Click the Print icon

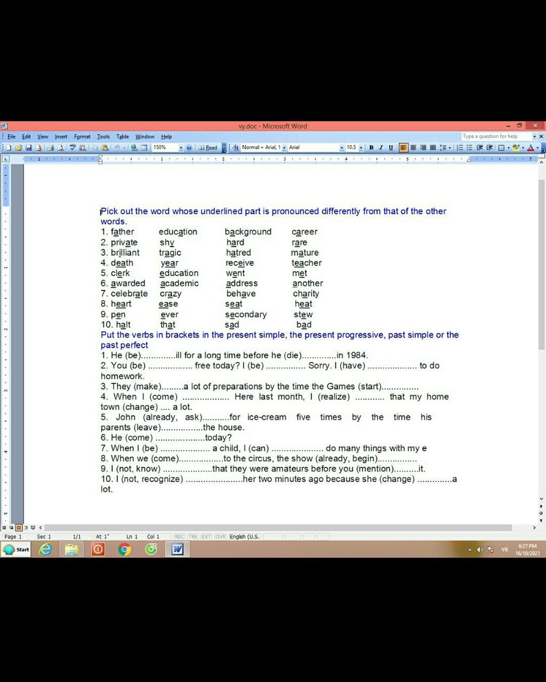pyautogui.click(x=51, y=148)
